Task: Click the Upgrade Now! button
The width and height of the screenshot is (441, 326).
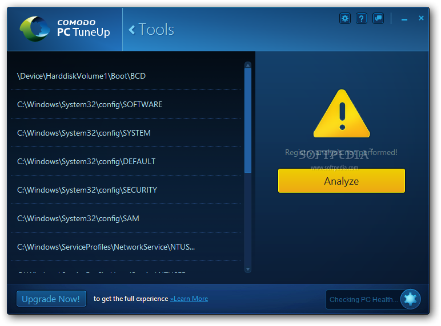Action: 51,299
